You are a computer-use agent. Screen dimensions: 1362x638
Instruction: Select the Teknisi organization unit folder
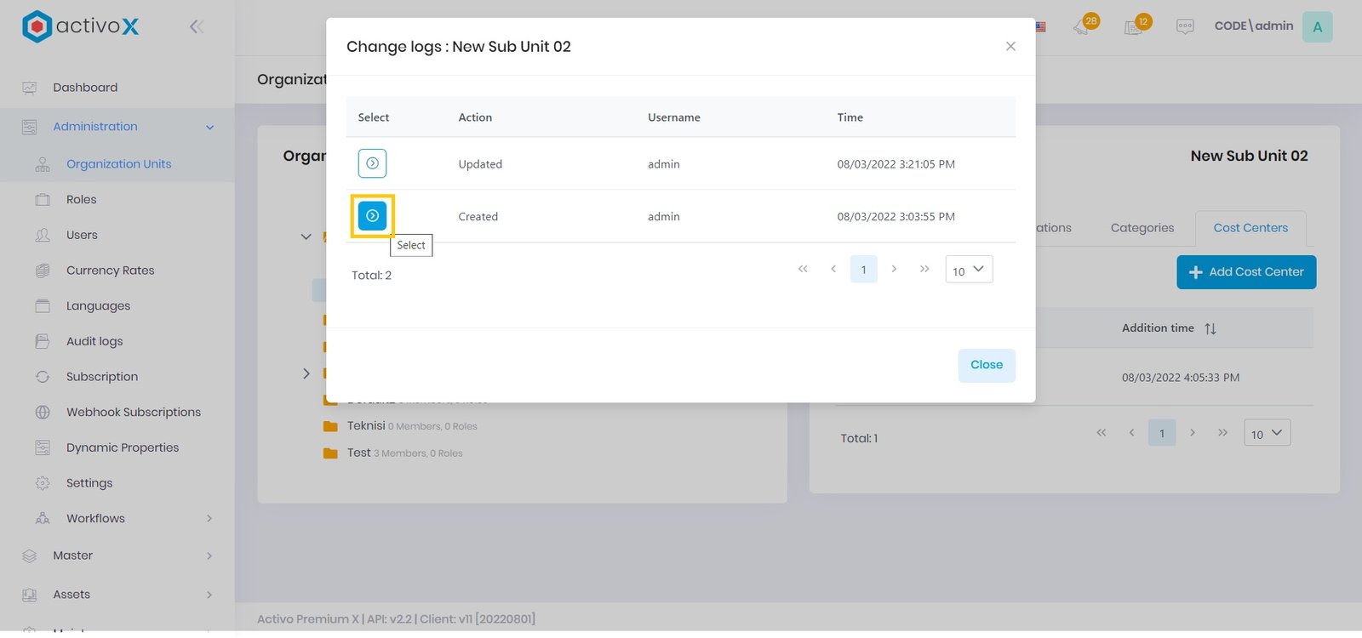coord(365,426)
